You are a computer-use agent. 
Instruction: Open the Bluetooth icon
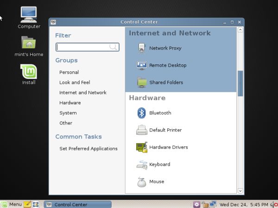point(141,113)
